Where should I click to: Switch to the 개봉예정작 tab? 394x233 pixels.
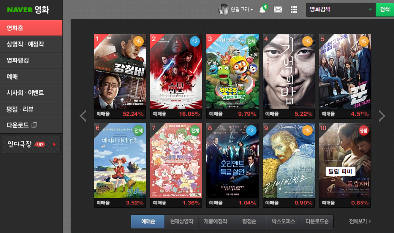pyautogui.click(x=215, y=221)
